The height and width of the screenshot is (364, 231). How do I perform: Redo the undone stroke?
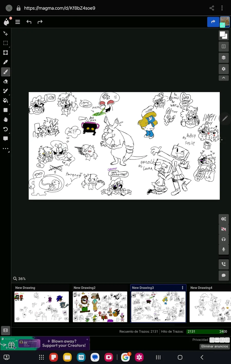pos(40,22)
